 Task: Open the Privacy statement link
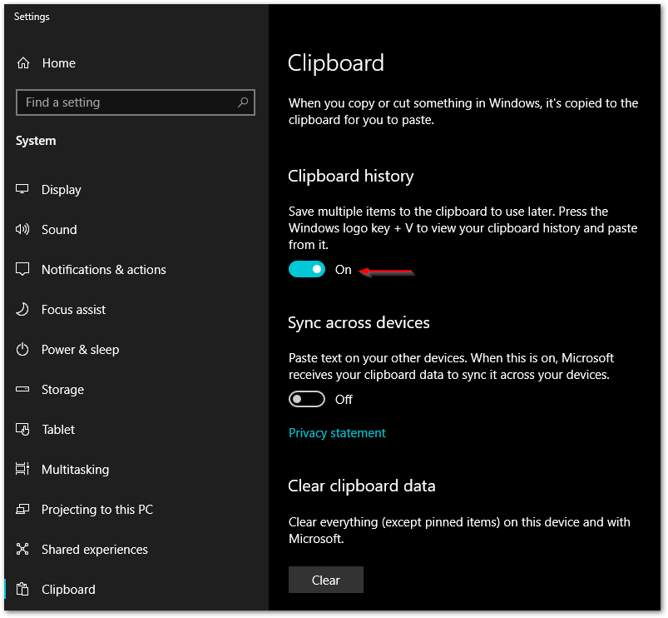click(x=337, y=432)
